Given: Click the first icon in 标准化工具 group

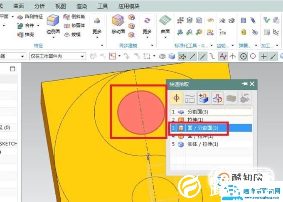Looking at the screenshot, I should [180, 20].
